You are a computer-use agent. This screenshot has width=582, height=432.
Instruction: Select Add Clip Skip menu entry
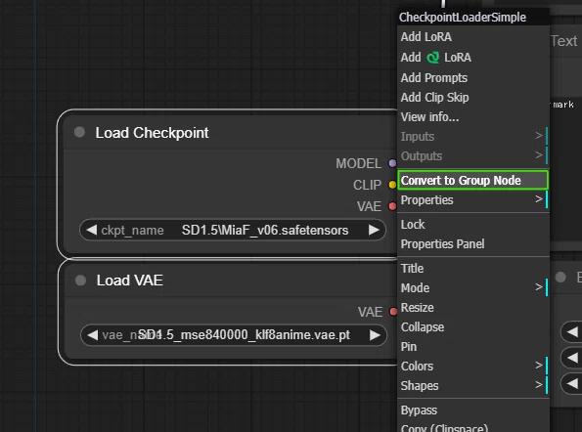473,97
